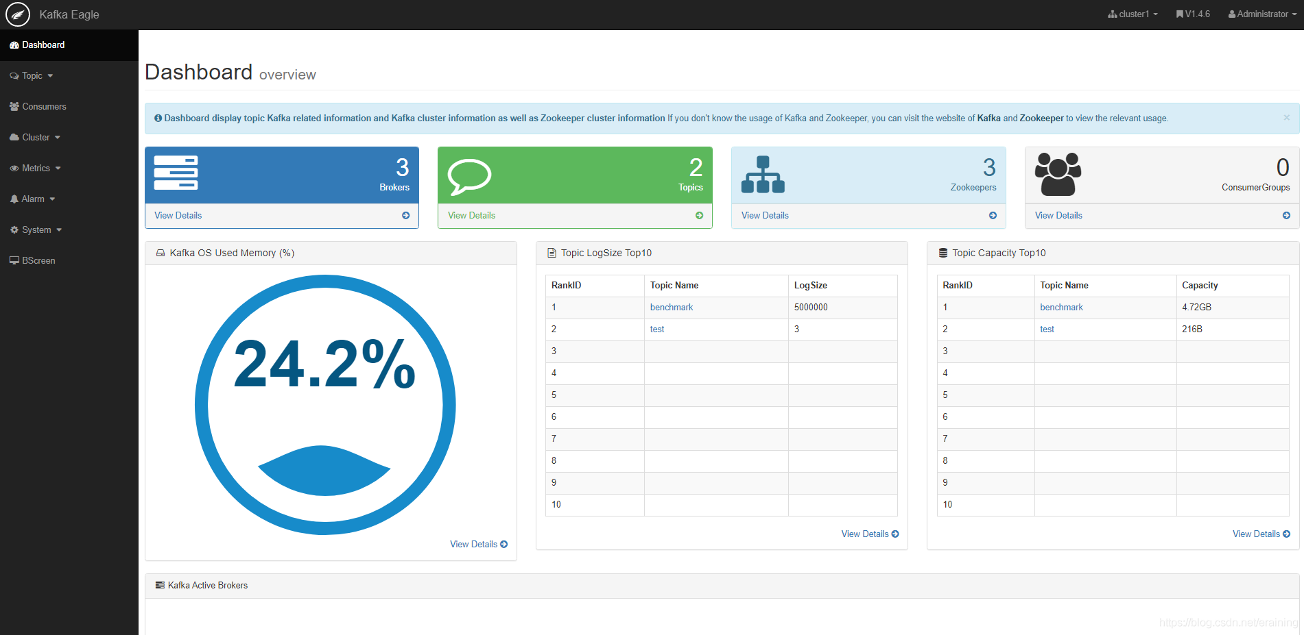Image resolution: width=1304 pixels, height=635 pixels.
Task: Click the Zookeeper website link in alert
Action: click(1042, 119)
